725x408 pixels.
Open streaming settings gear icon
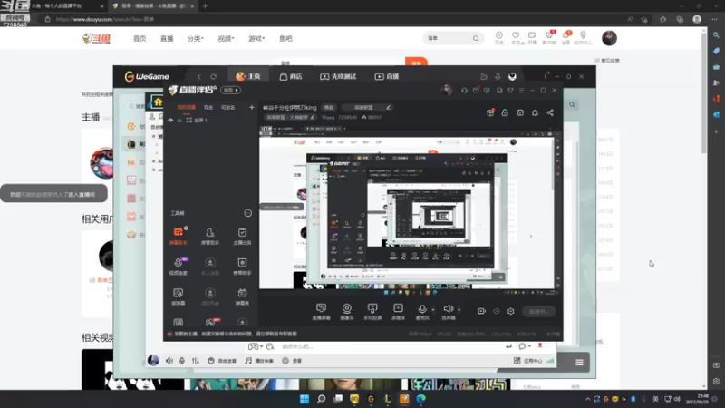[x=510, y=311]
